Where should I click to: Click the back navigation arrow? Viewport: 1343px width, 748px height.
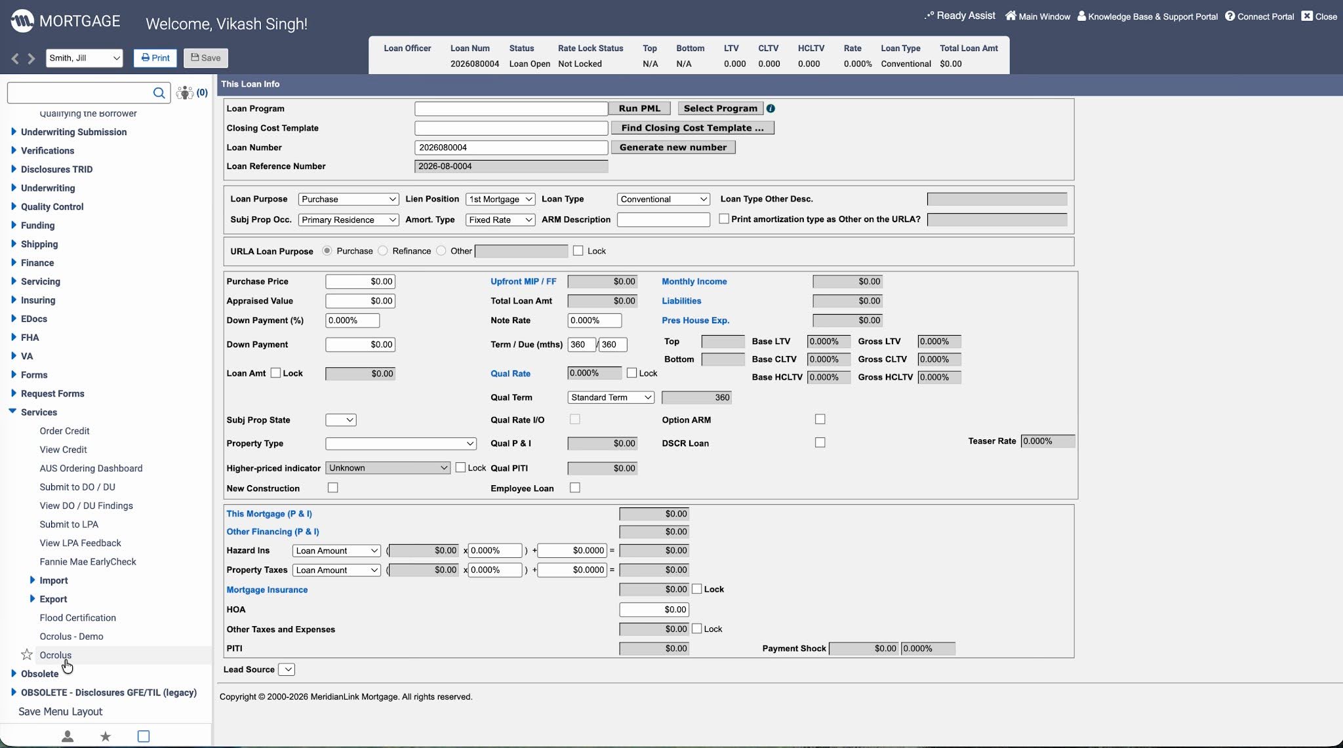(x=15, y=58)
